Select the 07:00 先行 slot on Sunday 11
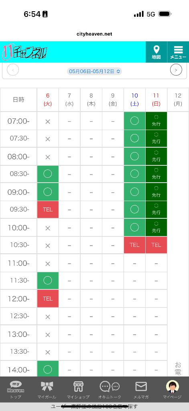The height and width of the screenshot is (411, 189). pos(156,121)
